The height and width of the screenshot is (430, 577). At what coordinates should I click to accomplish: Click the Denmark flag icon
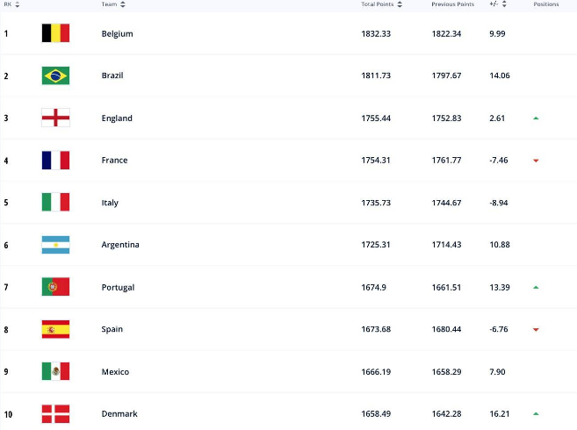(x=55, y=414)
